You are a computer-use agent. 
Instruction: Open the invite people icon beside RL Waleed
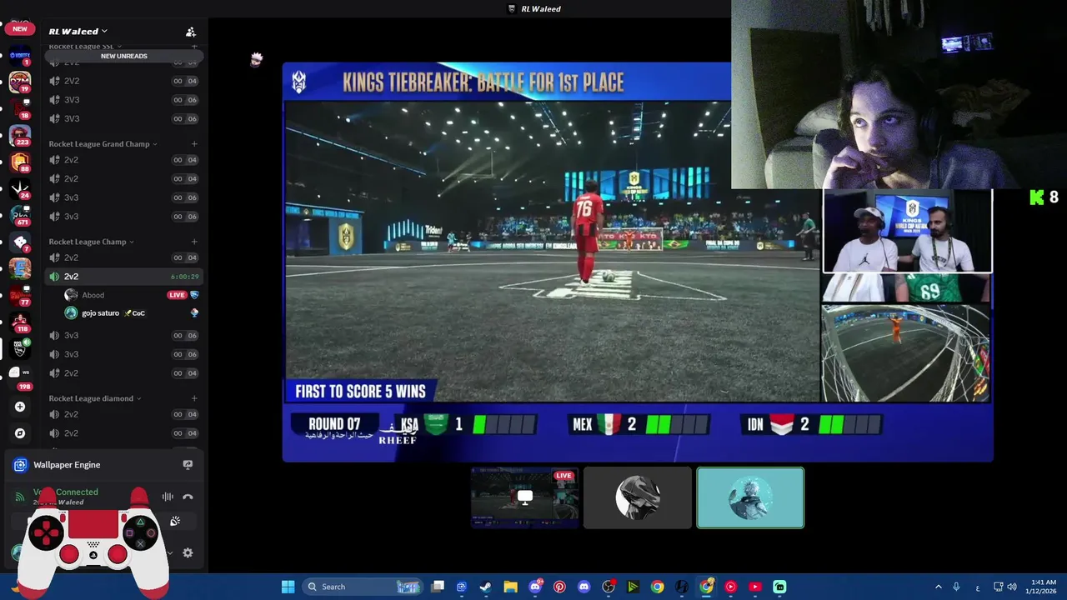(x=191, y=32)
